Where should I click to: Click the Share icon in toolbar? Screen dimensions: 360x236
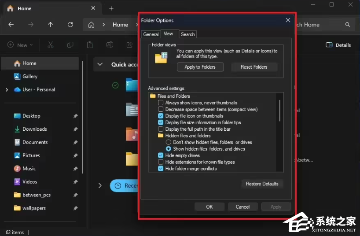[129, 45]
